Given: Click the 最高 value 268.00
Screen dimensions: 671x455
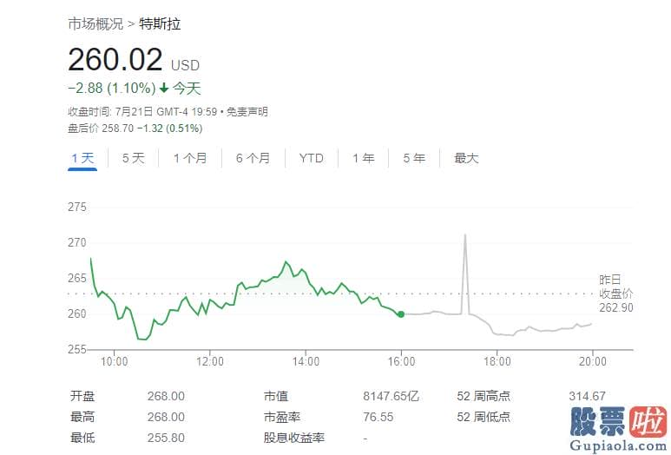Looking at the screenshot, I should (x=166, y=417).
